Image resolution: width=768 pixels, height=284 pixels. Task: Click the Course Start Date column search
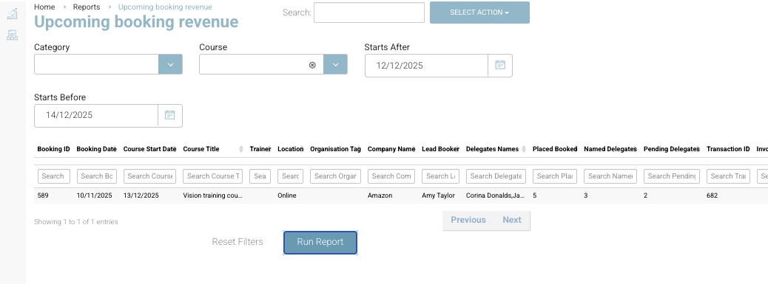[x=149, y=176]
